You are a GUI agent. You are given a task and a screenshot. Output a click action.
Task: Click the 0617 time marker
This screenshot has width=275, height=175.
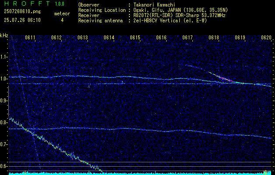click(188, 38)
